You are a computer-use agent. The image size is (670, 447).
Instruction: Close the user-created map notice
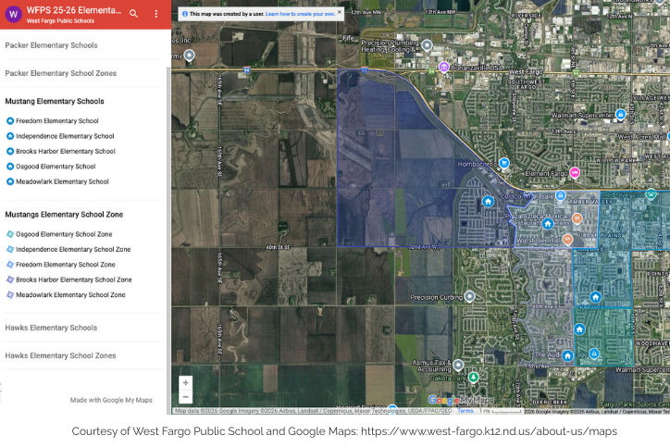pos(340,13)
